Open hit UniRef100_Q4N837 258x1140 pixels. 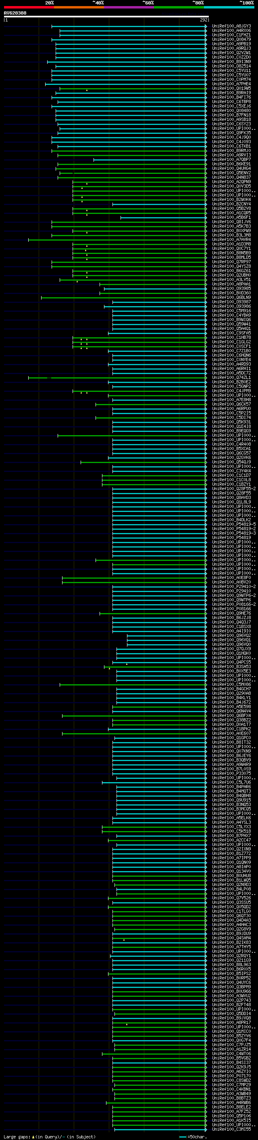pyautogui.click(x=231, y=178)
